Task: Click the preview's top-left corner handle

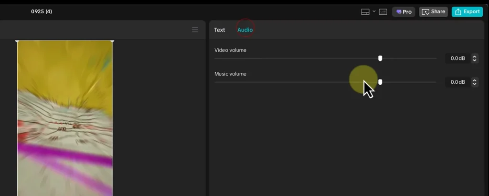Action: tap(17, 41)
